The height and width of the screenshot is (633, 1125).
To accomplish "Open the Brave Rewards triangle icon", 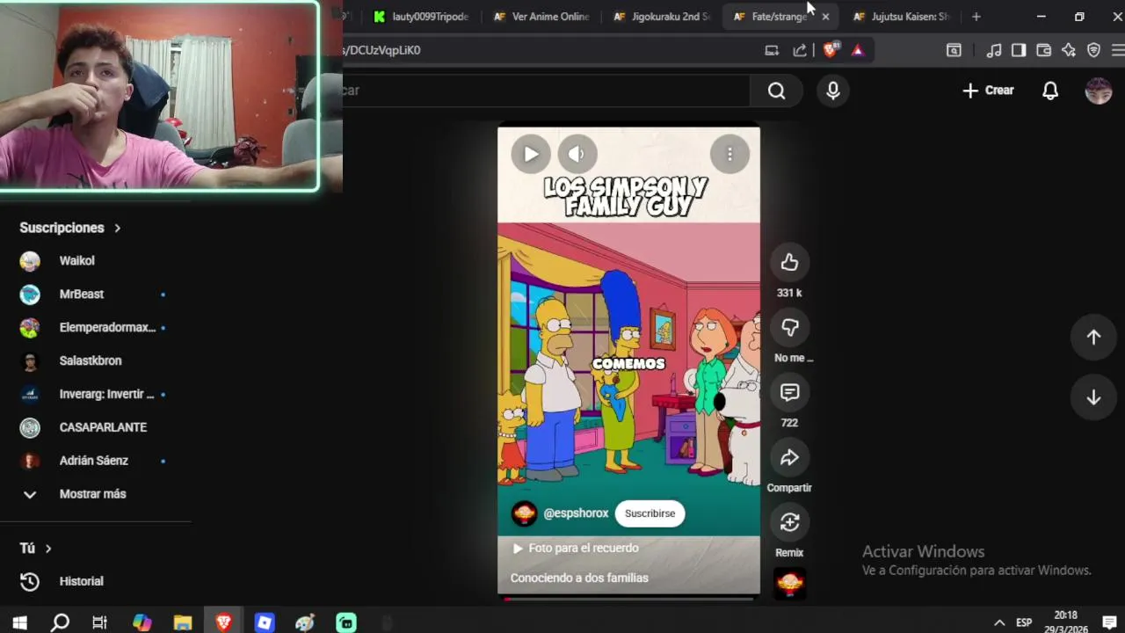I will [858, 50].
